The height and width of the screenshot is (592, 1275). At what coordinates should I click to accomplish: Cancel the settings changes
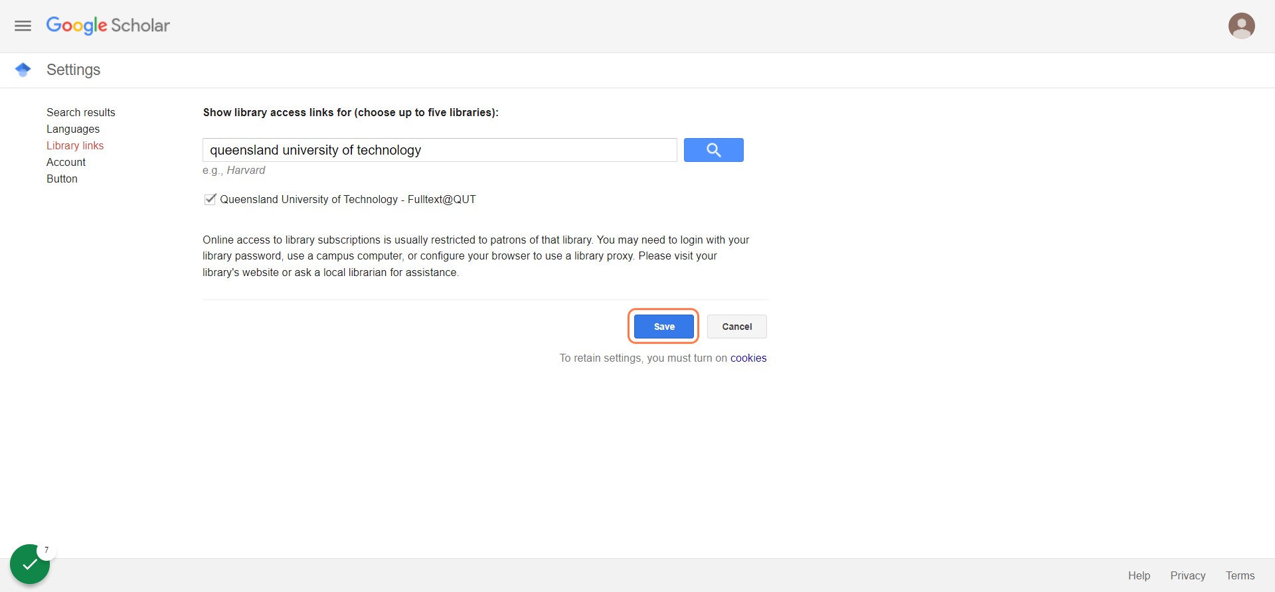[x=737, y=327]
